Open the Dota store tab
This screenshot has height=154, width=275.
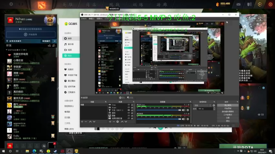(x=91, y=4)
